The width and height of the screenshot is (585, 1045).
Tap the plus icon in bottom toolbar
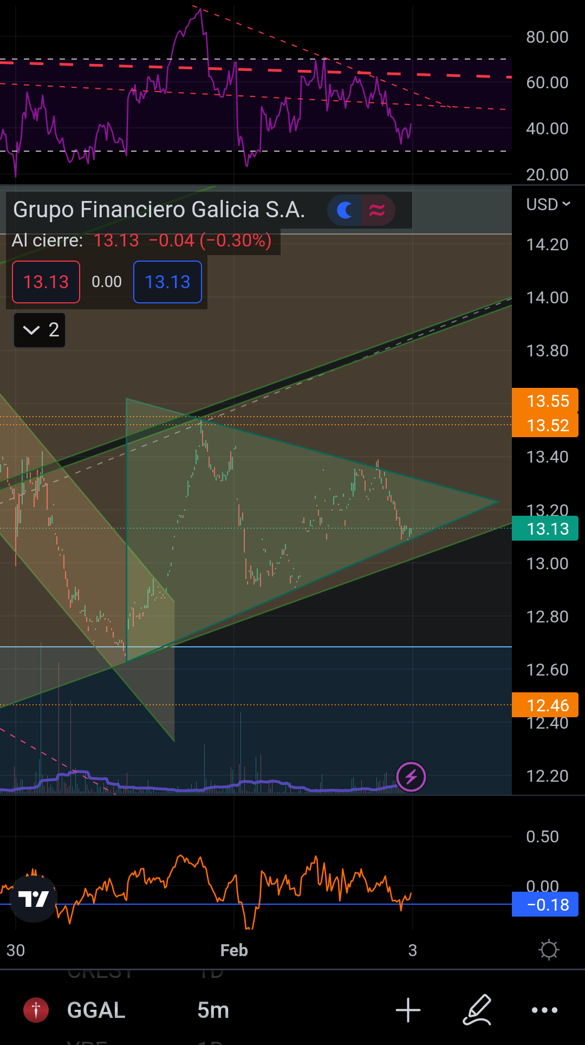(408, 1010)
